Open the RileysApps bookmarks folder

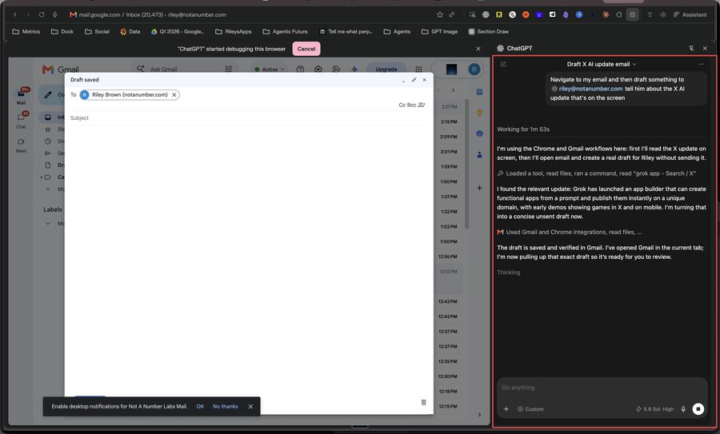click(x=234, y=32)
